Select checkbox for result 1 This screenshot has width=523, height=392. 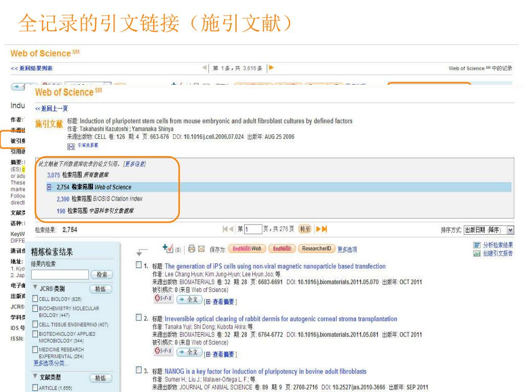coord(139,266)
